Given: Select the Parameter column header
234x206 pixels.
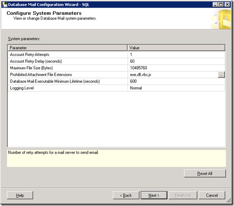Looking at the screenshot, I should [68, 48].
